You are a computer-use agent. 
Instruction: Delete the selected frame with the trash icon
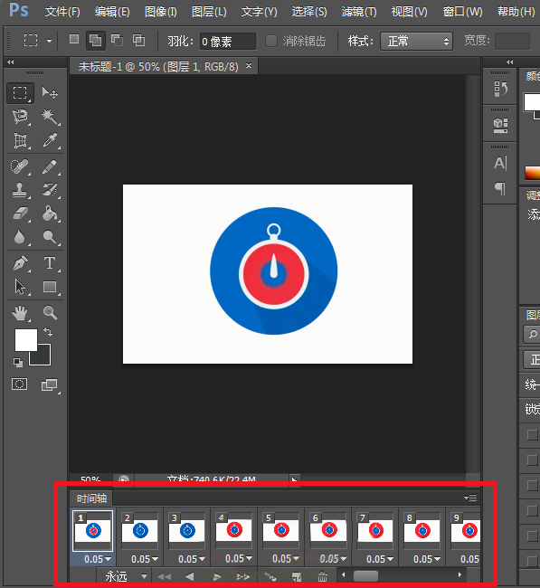[323, 576]
